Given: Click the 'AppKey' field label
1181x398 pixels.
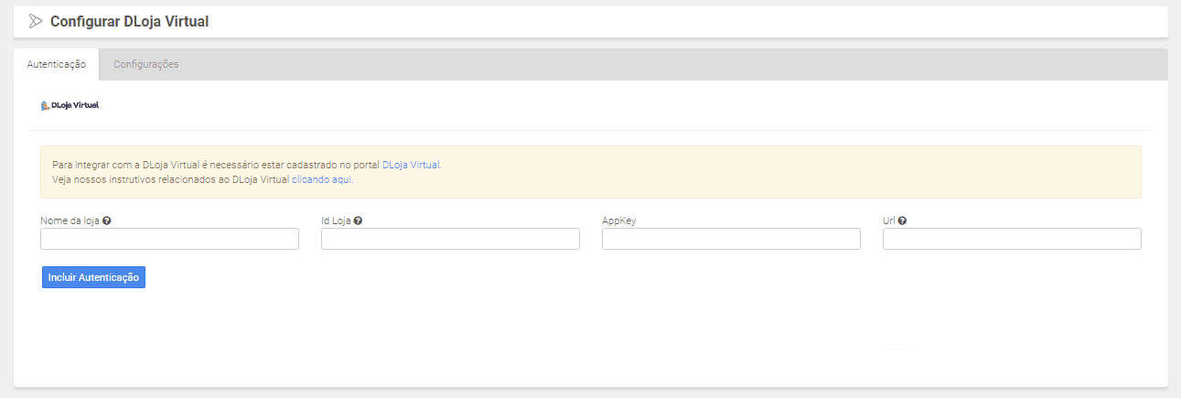Looking at the screenshot, I should coord(617,221).
